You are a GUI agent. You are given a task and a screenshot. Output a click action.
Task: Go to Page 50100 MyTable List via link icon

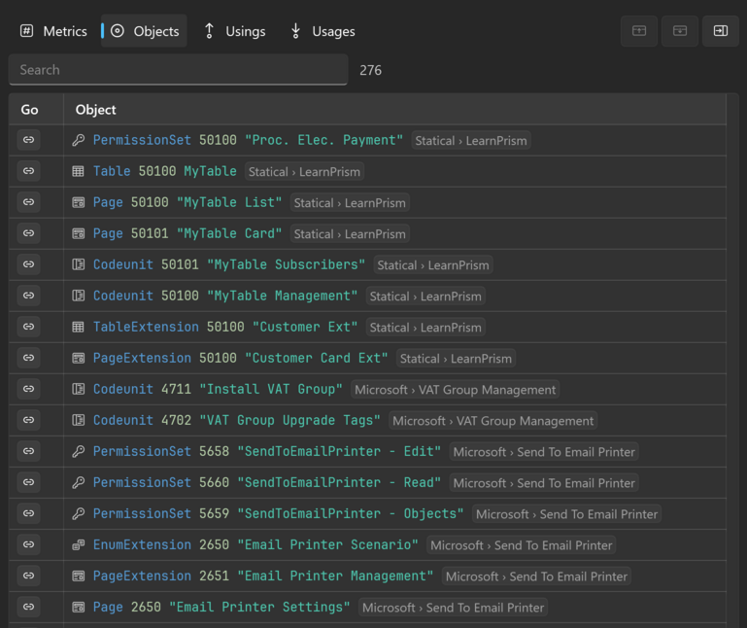pyautogui.click(x=28, y=202)
